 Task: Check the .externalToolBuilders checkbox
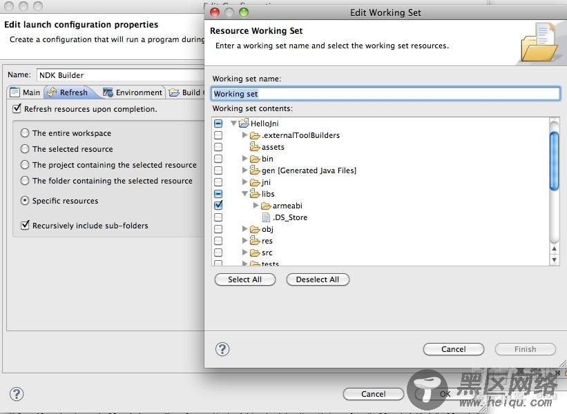pos(218,135)
